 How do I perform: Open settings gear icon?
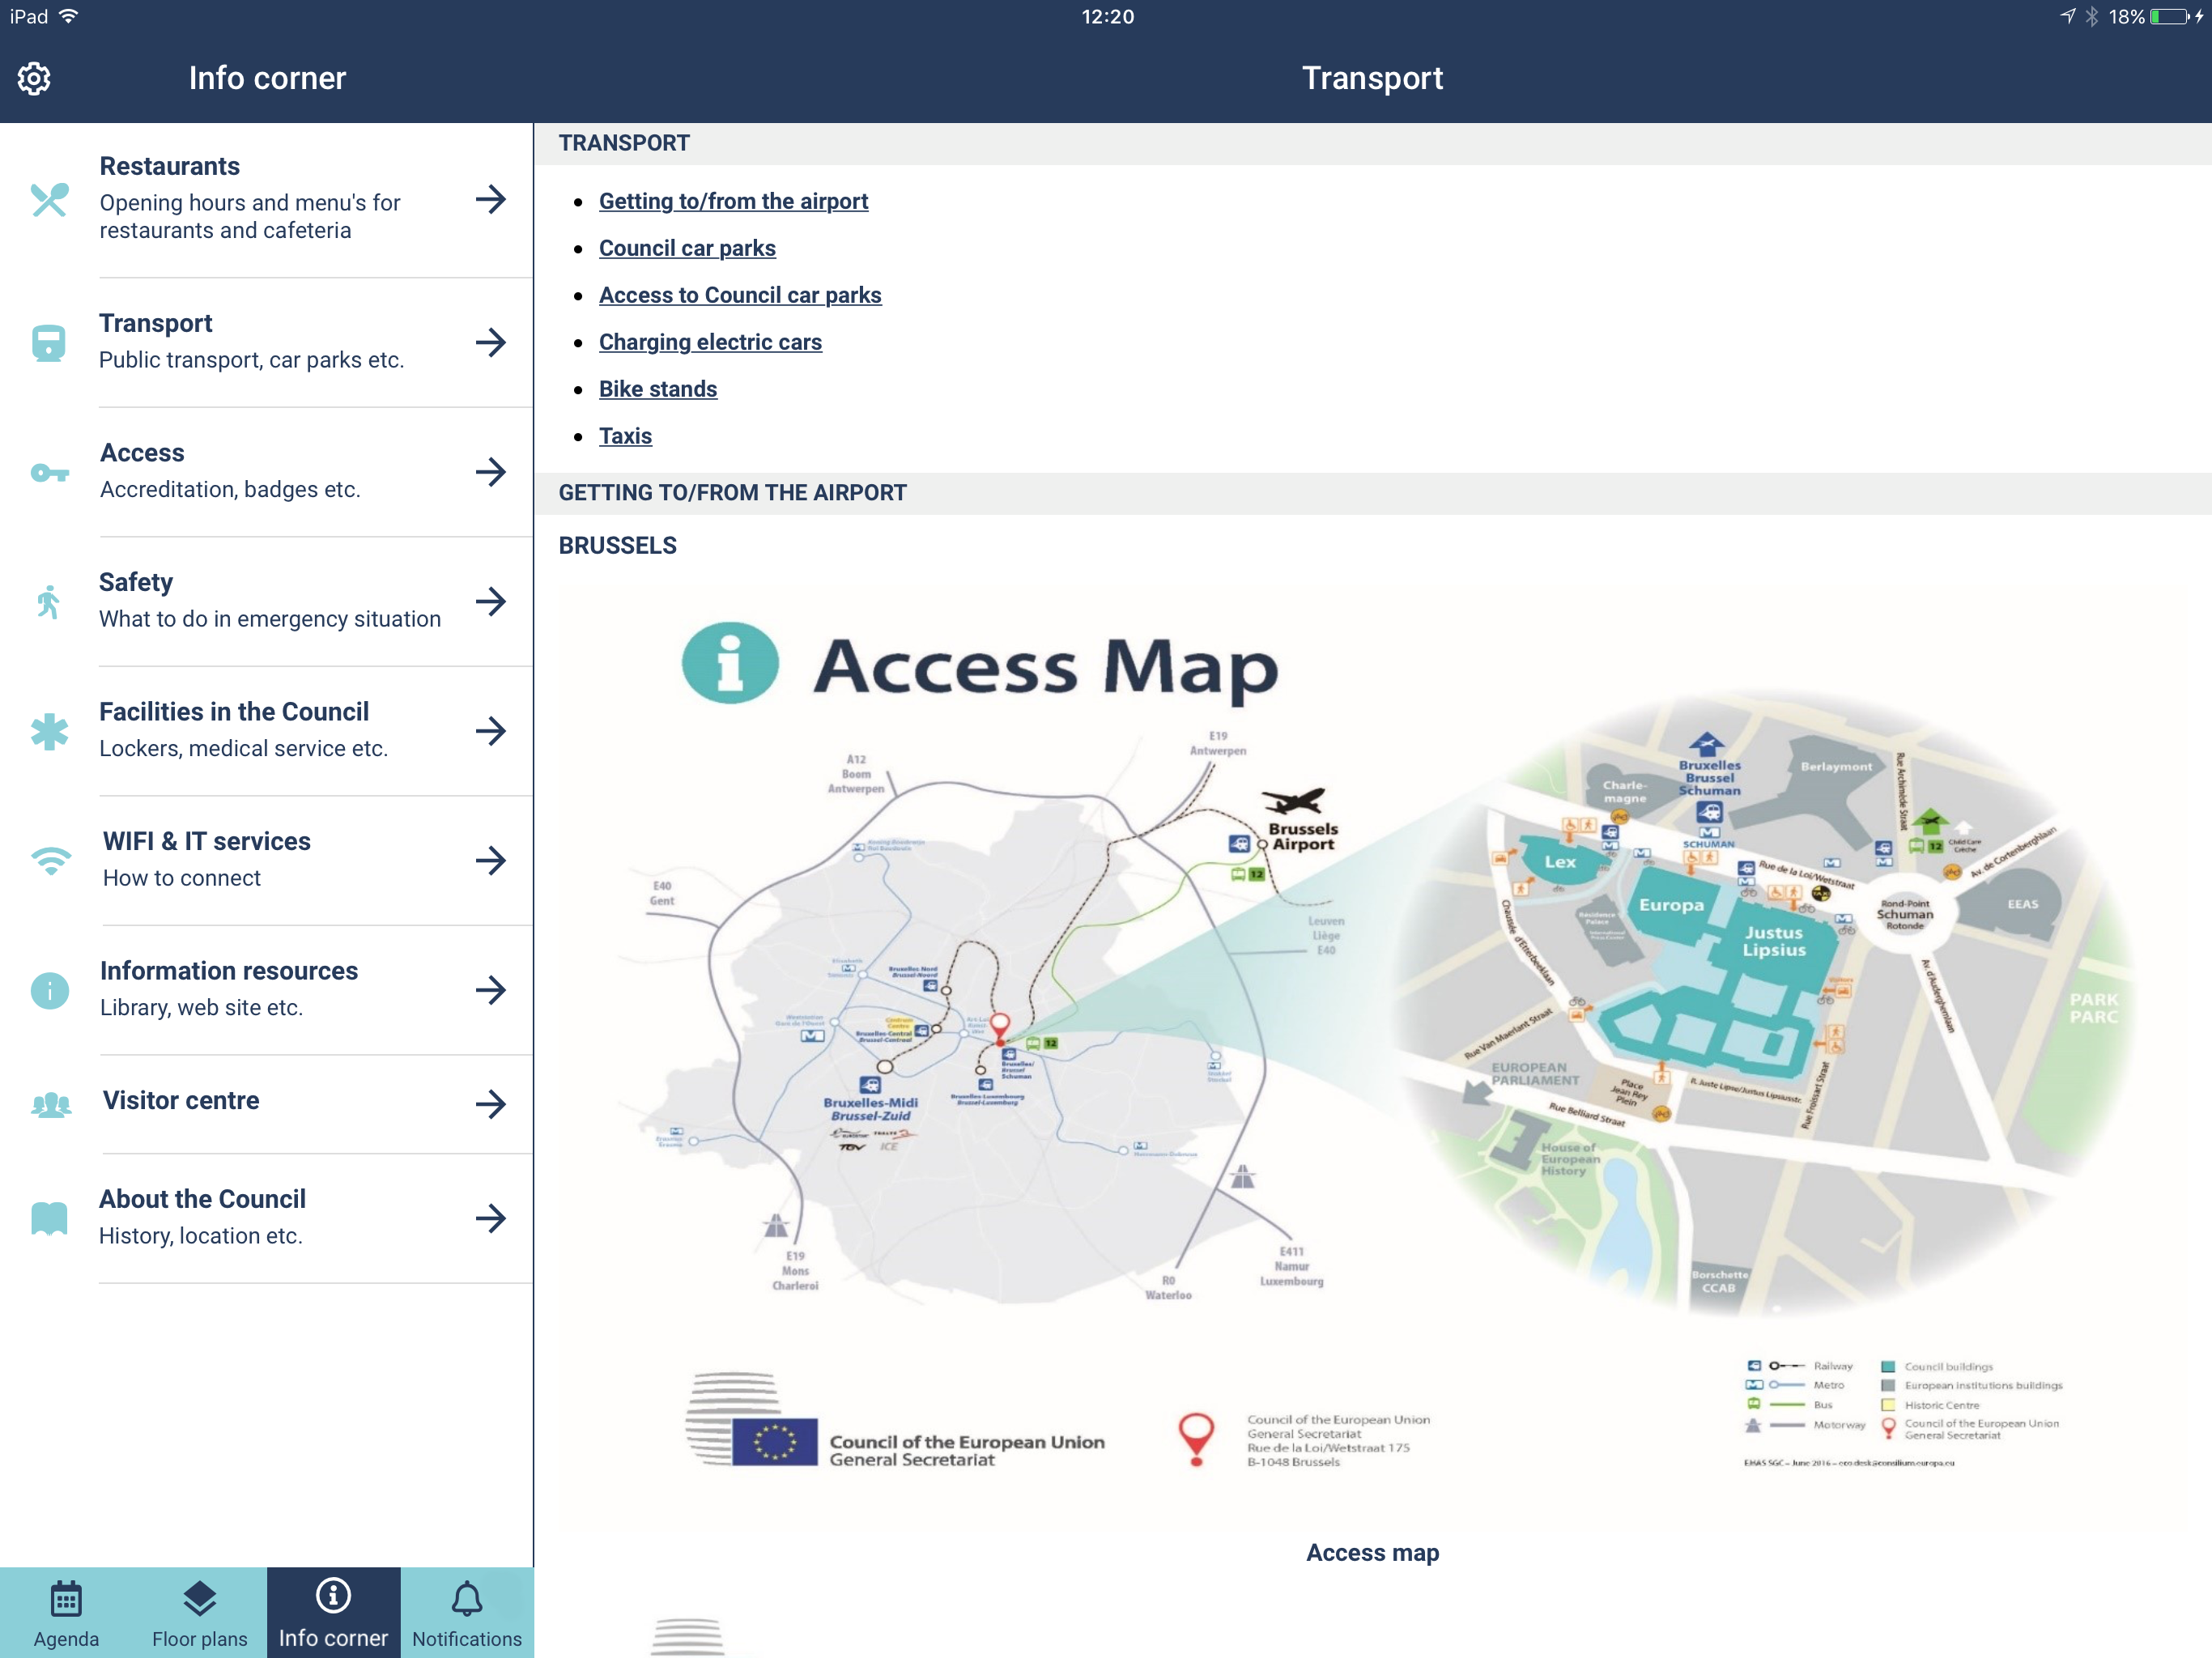coord(34,78)
